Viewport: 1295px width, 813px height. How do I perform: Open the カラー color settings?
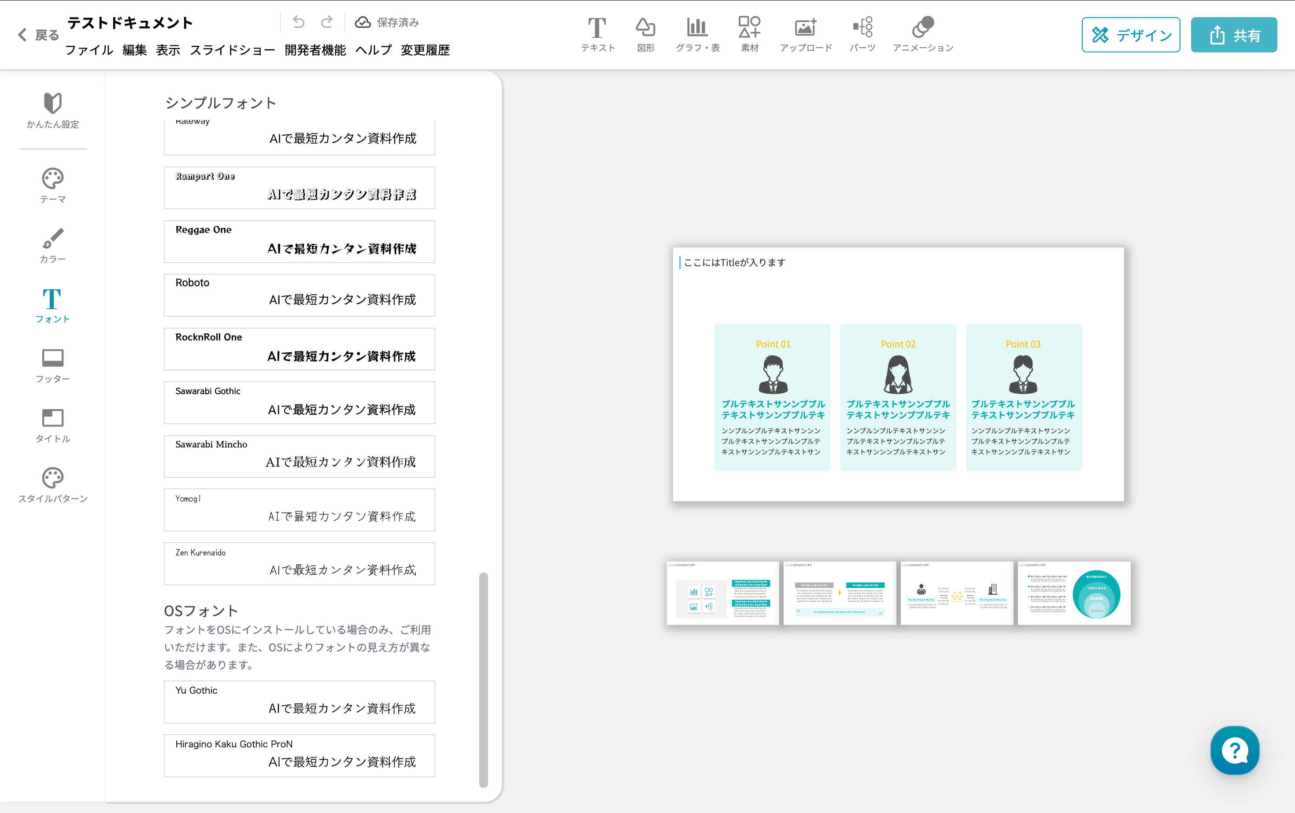53,245
